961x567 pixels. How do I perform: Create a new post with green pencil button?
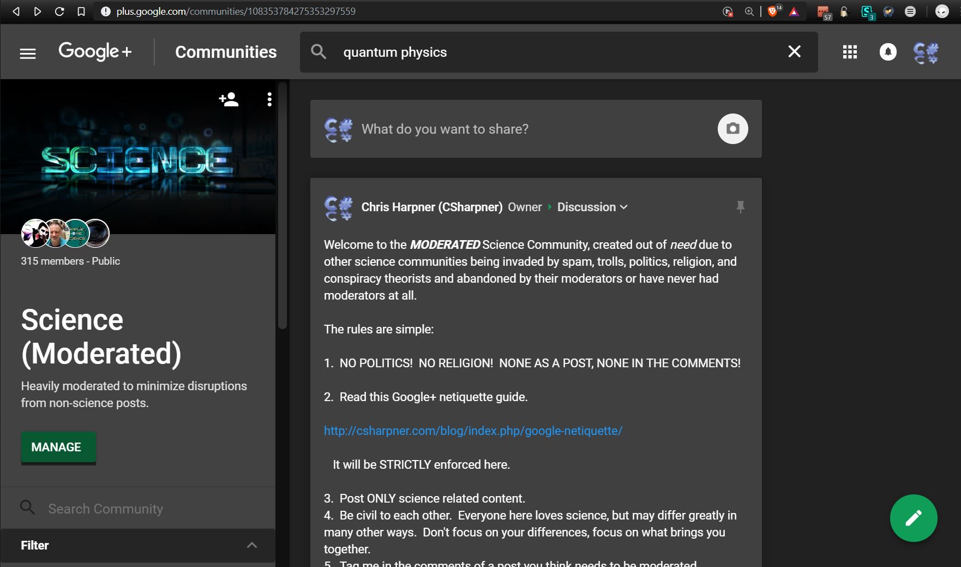(x=914, y=518)
